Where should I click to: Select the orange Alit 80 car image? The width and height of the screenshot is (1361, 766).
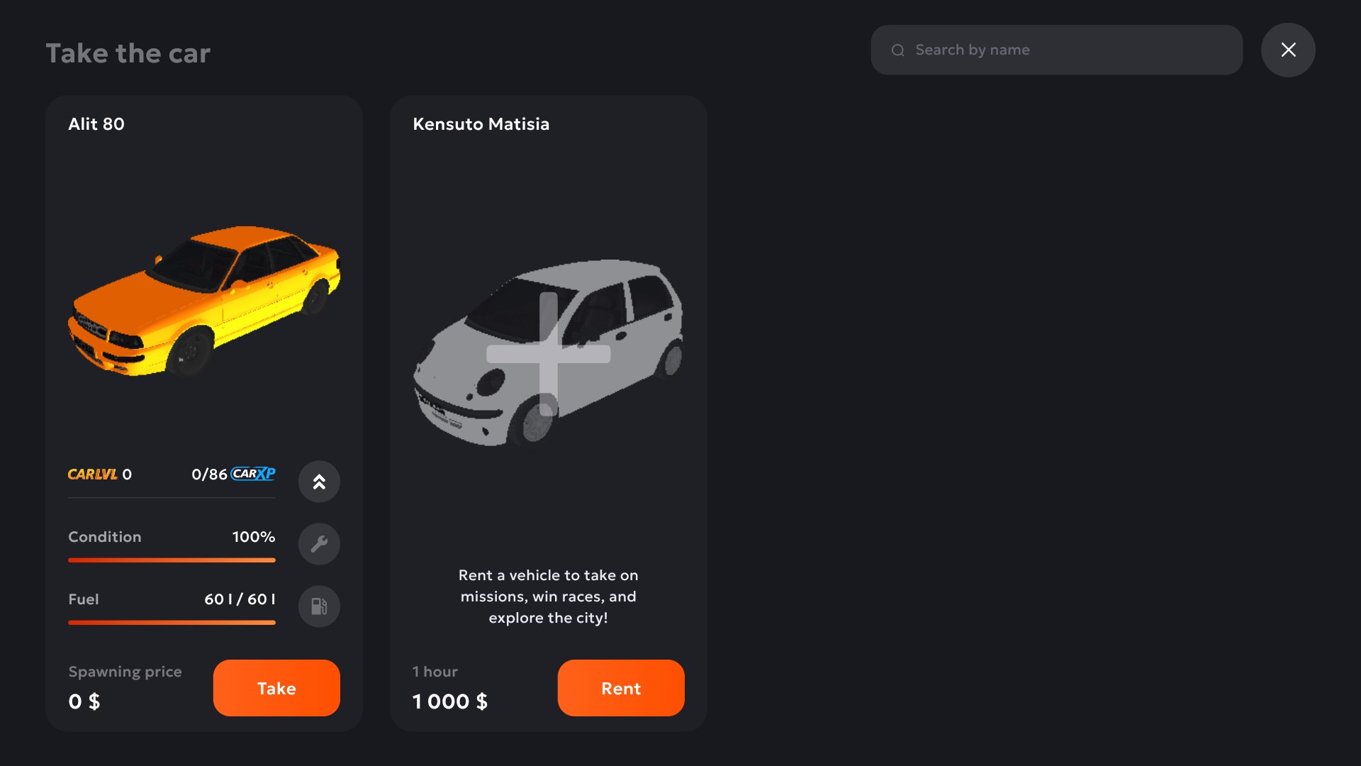click(x=204, y=301)
